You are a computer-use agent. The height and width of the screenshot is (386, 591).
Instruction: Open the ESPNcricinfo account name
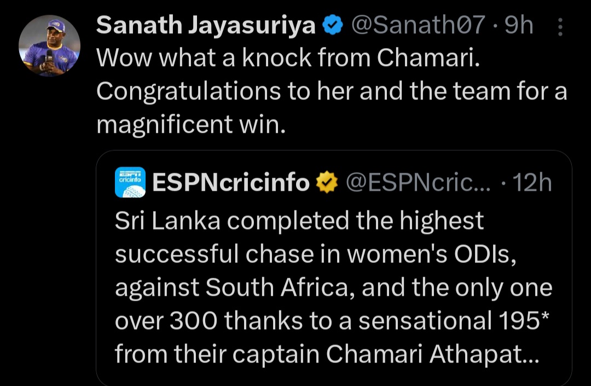click(230, 183)
